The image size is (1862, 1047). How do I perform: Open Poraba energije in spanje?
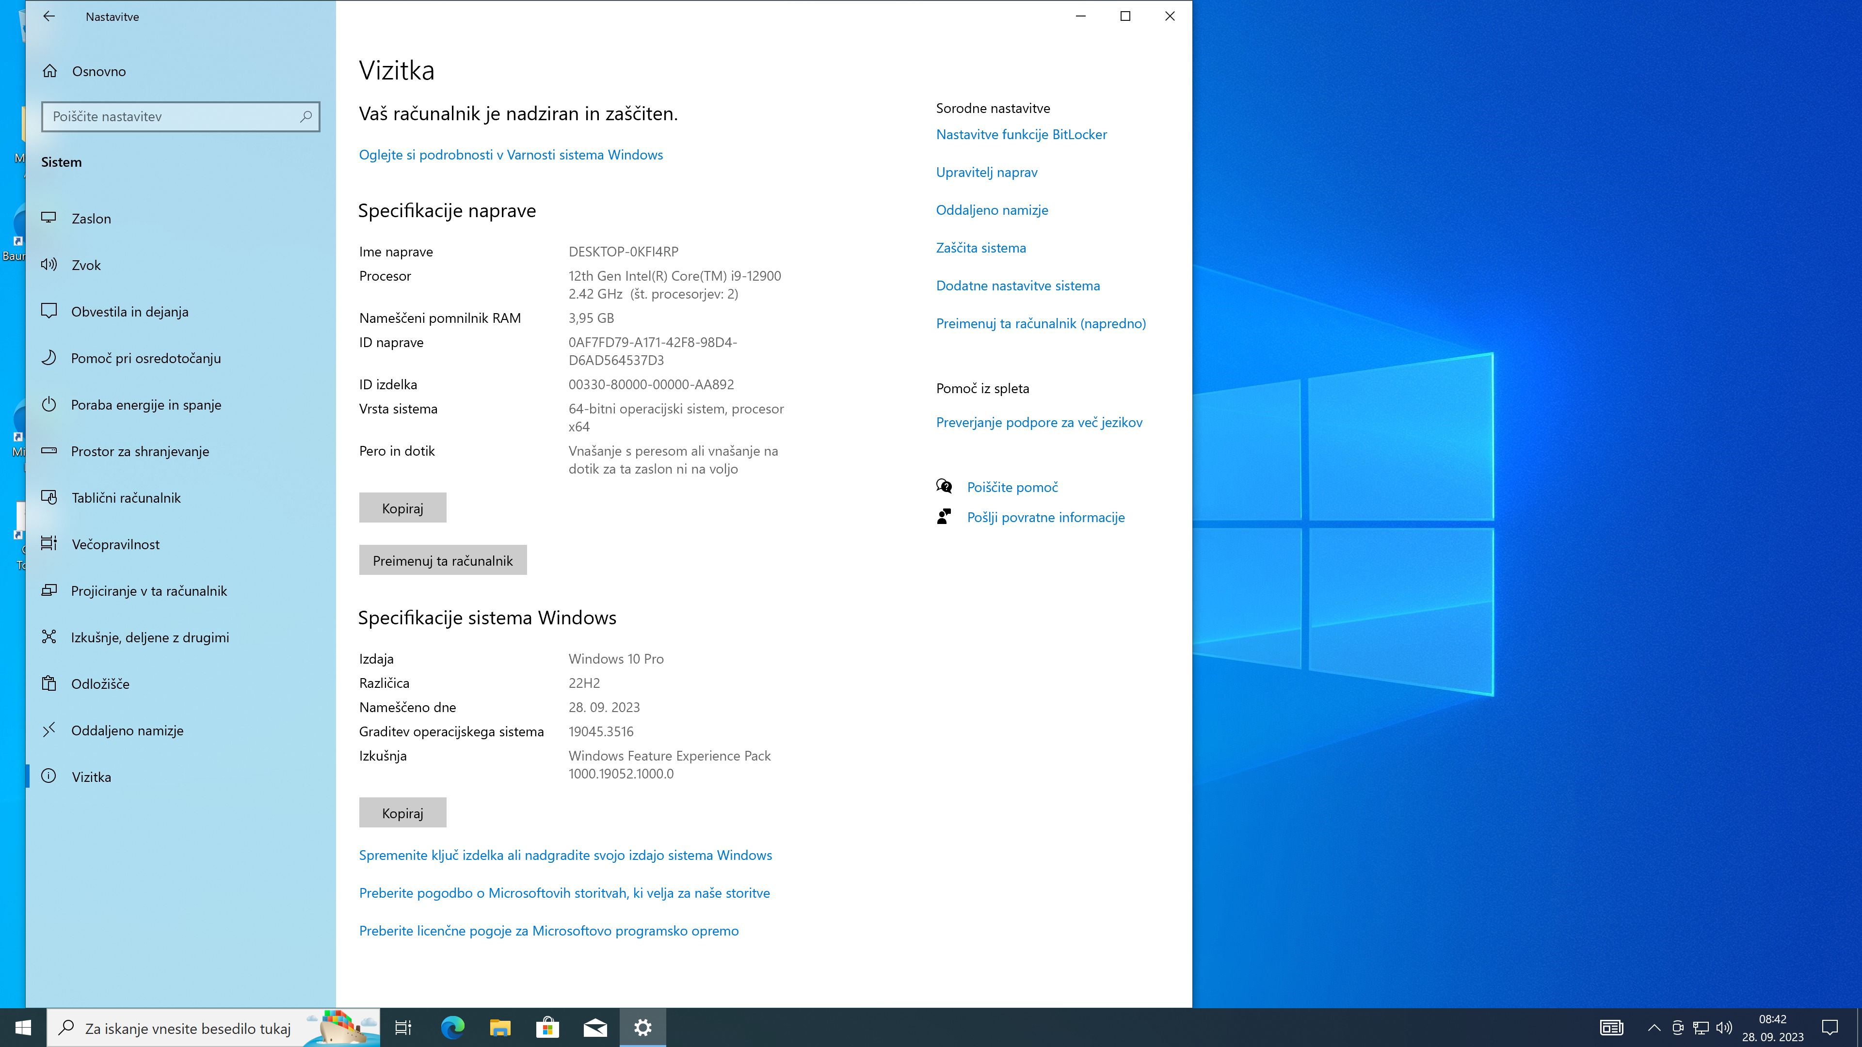click(x=180, y=405)
